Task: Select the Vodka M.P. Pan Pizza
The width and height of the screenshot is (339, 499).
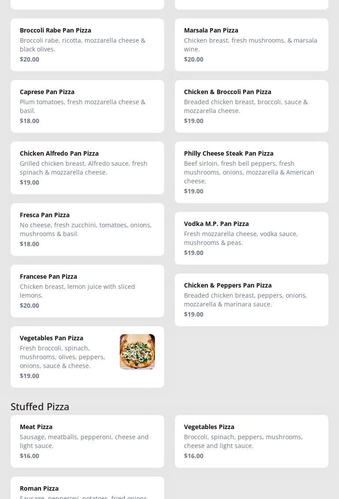Action: click(251, 238)
